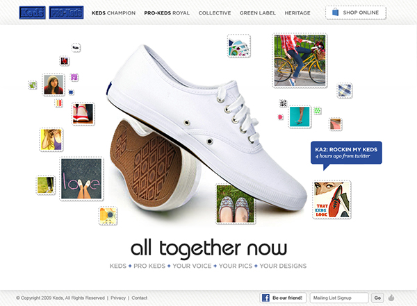Click the Pro-Keds logo badge
The image size is (417, 306).
click(66, 12)
